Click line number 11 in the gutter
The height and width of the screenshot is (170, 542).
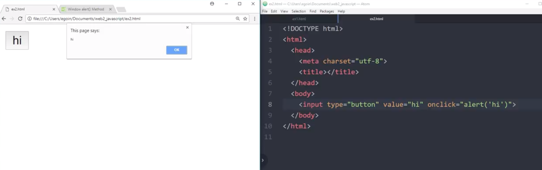click(268, 137)
